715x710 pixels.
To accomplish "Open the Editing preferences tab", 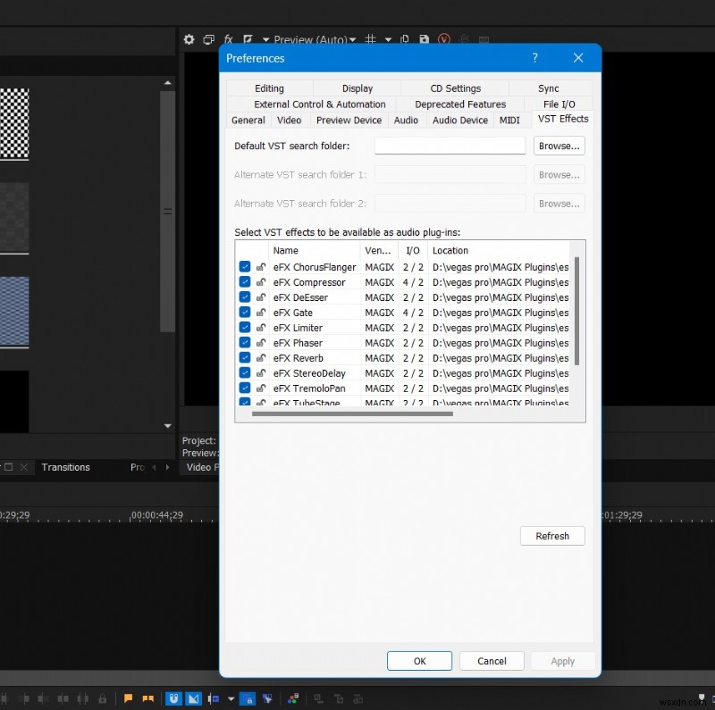I will click(x=269, y=88).
